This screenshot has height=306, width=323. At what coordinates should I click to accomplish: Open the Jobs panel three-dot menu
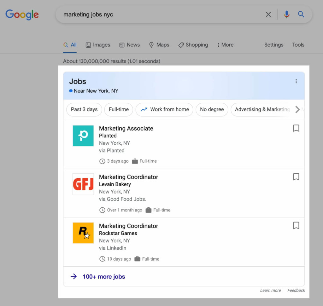(x=296, y=81)
